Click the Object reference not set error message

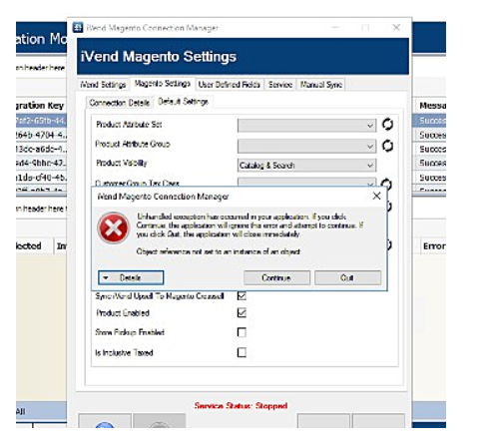[219, 251]
